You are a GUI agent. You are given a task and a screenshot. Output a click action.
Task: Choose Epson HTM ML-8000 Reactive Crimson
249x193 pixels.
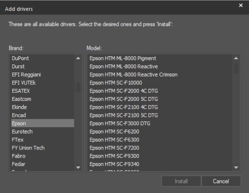pos(160,74)
